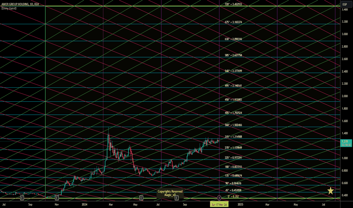Click 2.000 on the price axis

pos(345,96)
